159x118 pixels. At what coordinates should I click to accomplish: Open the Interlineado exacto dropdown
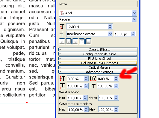[110, 34]
